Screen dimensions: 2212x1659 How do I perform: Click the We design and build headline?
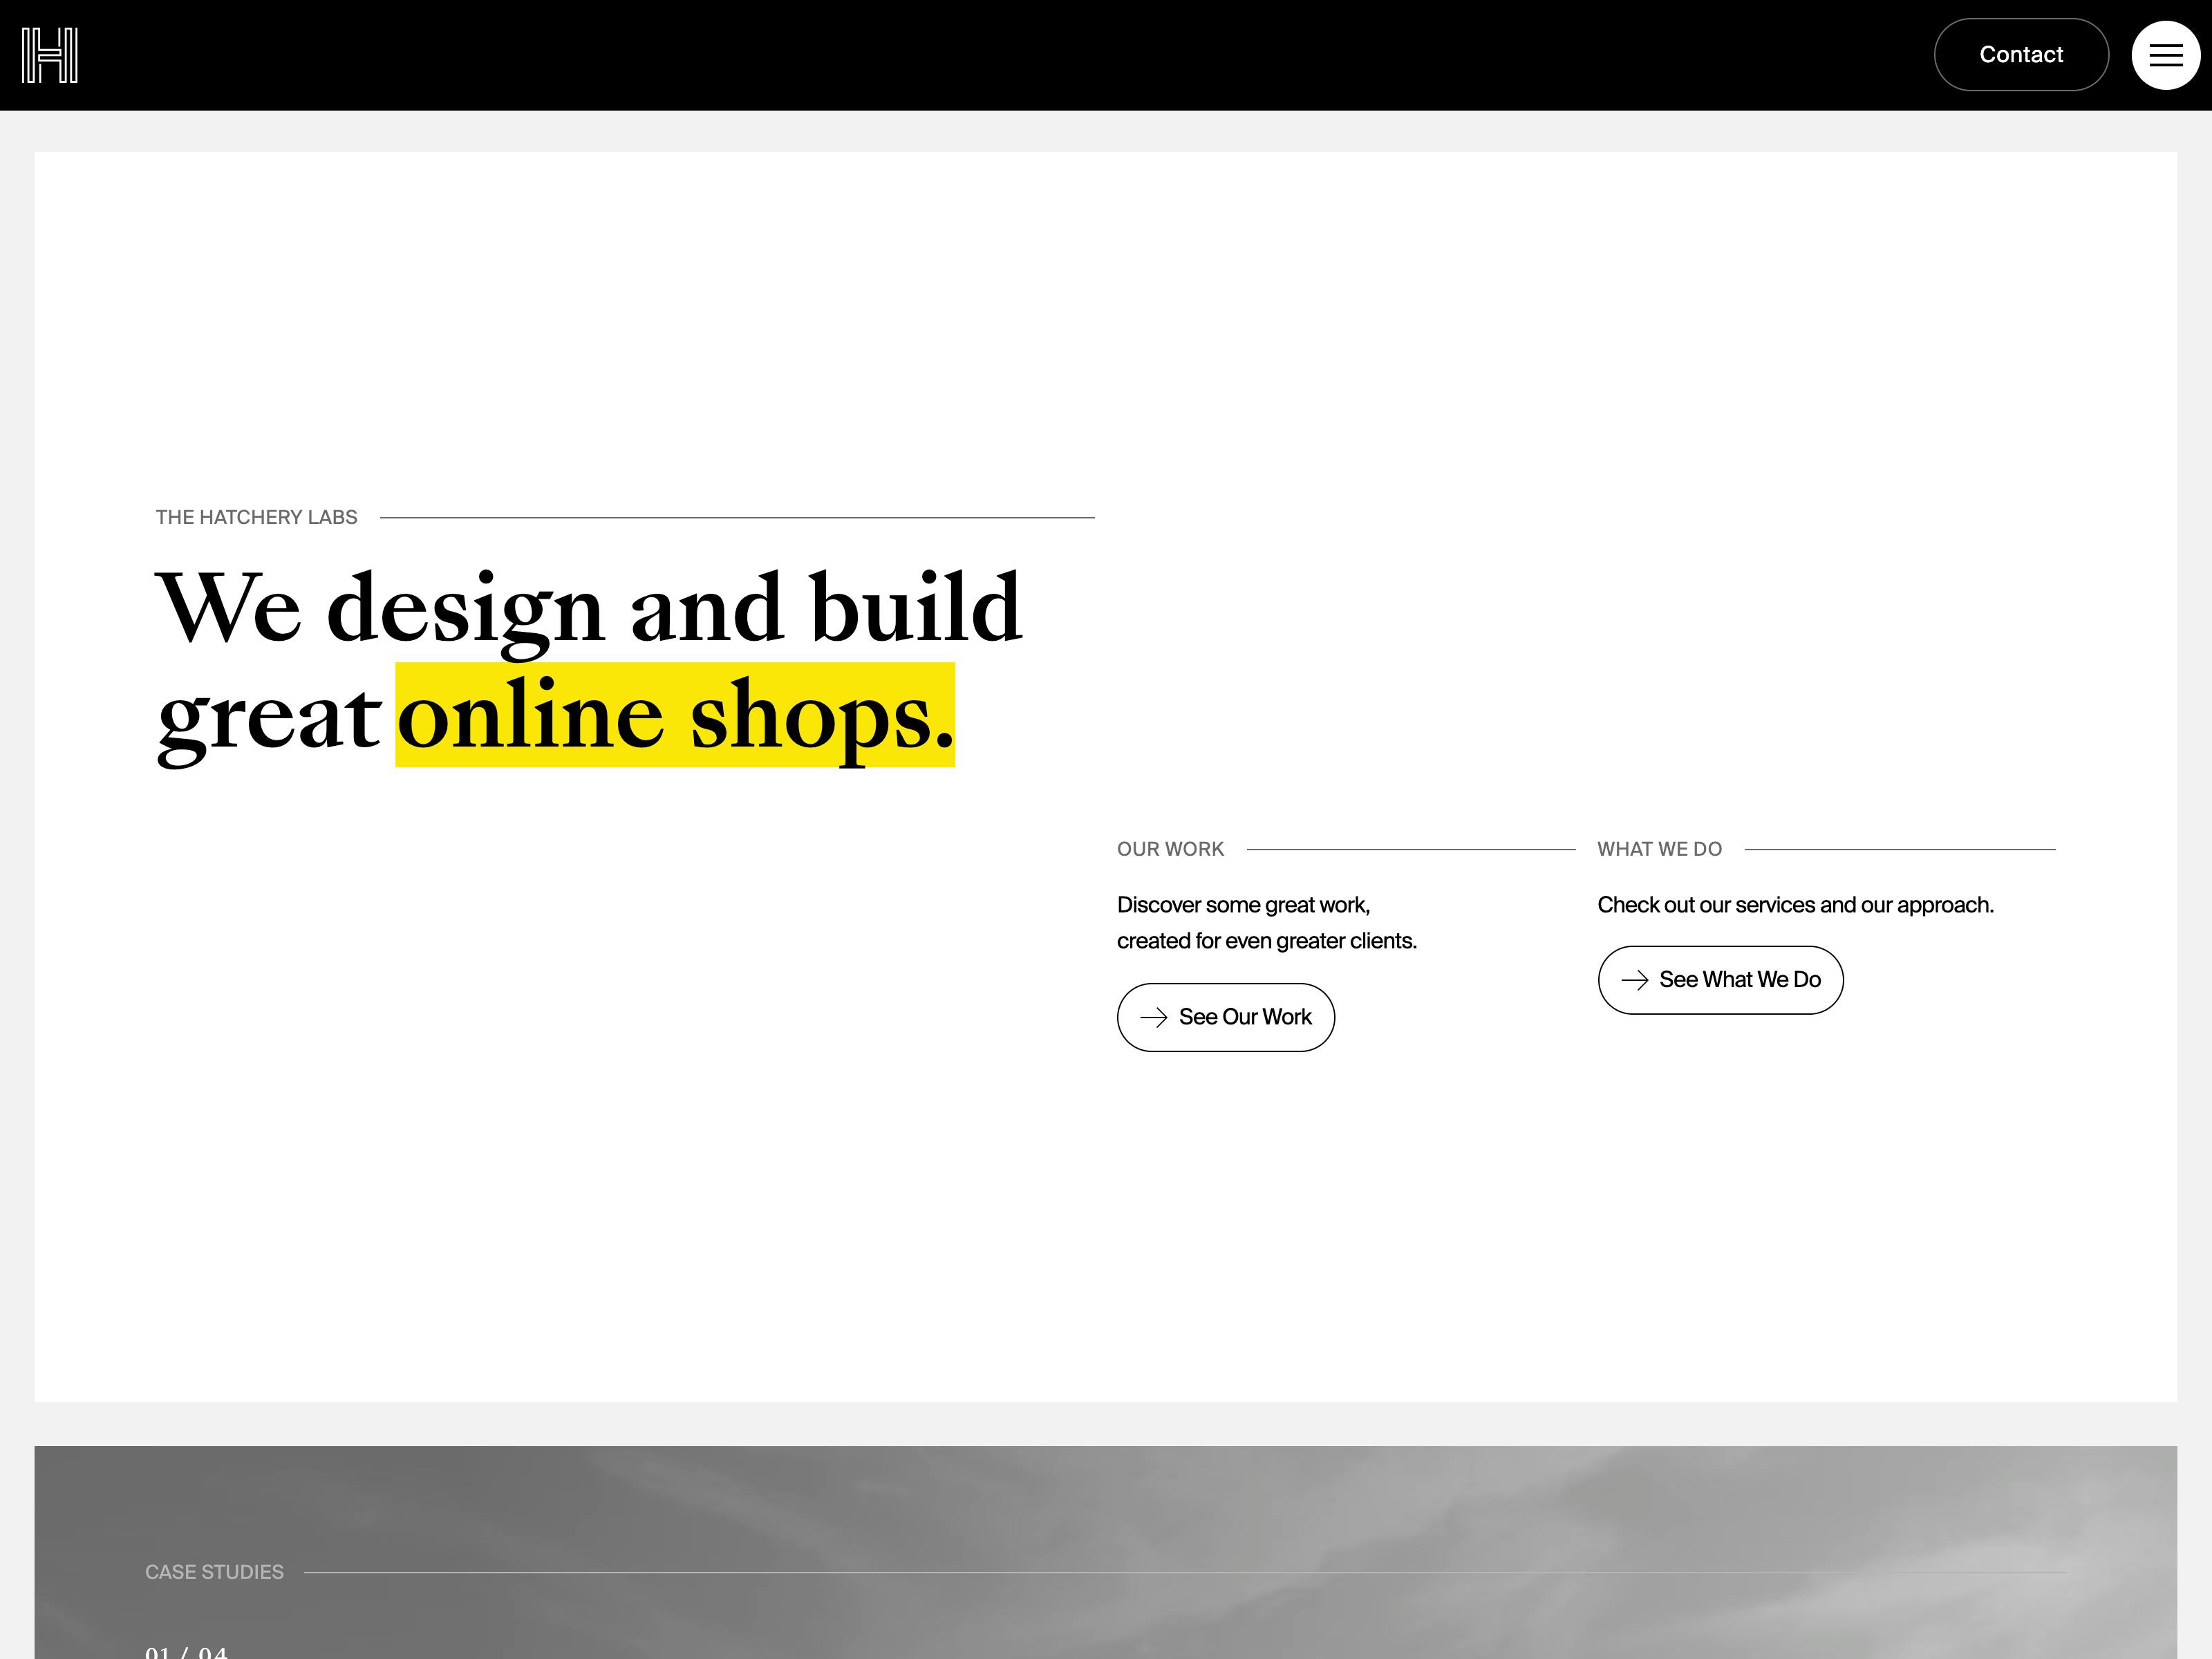(588, 607)
